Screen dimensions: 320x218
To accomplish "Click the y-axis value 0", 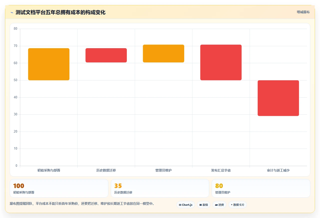I will (16, 166).
